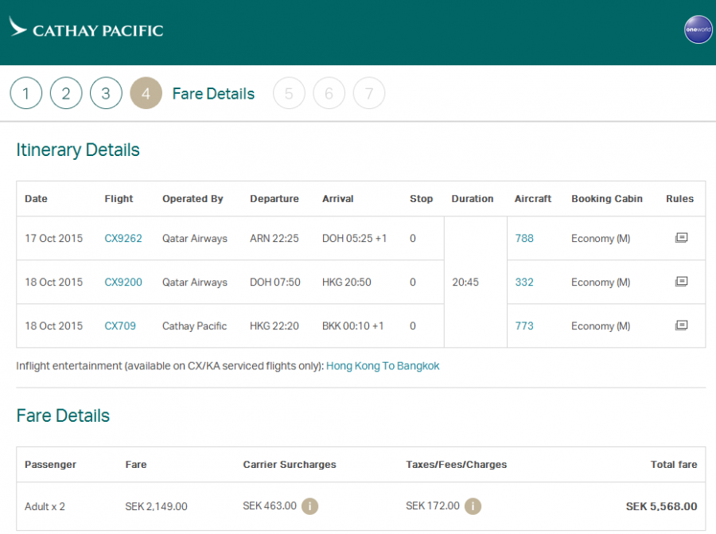Open fare rules icon for flight CX9262
716x534 pixels.
[x=681, y=238]
